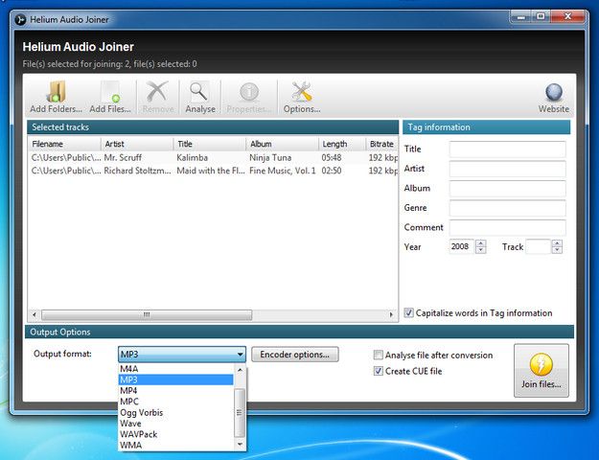Screen dimensions: 599x460
Task: Sort by Title column header
Action: [209, 144]
